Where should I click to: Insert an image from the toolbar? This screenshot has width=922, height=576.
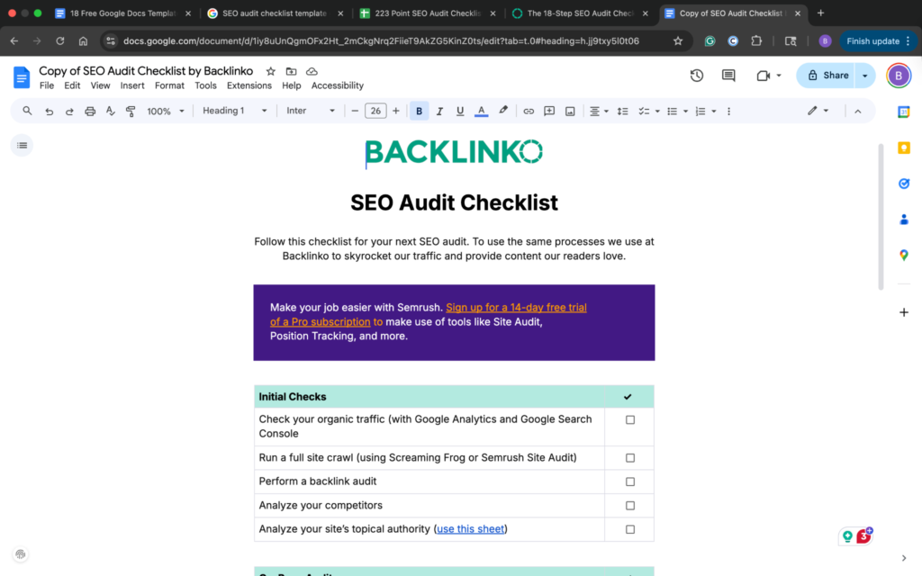tap(569, 110)
